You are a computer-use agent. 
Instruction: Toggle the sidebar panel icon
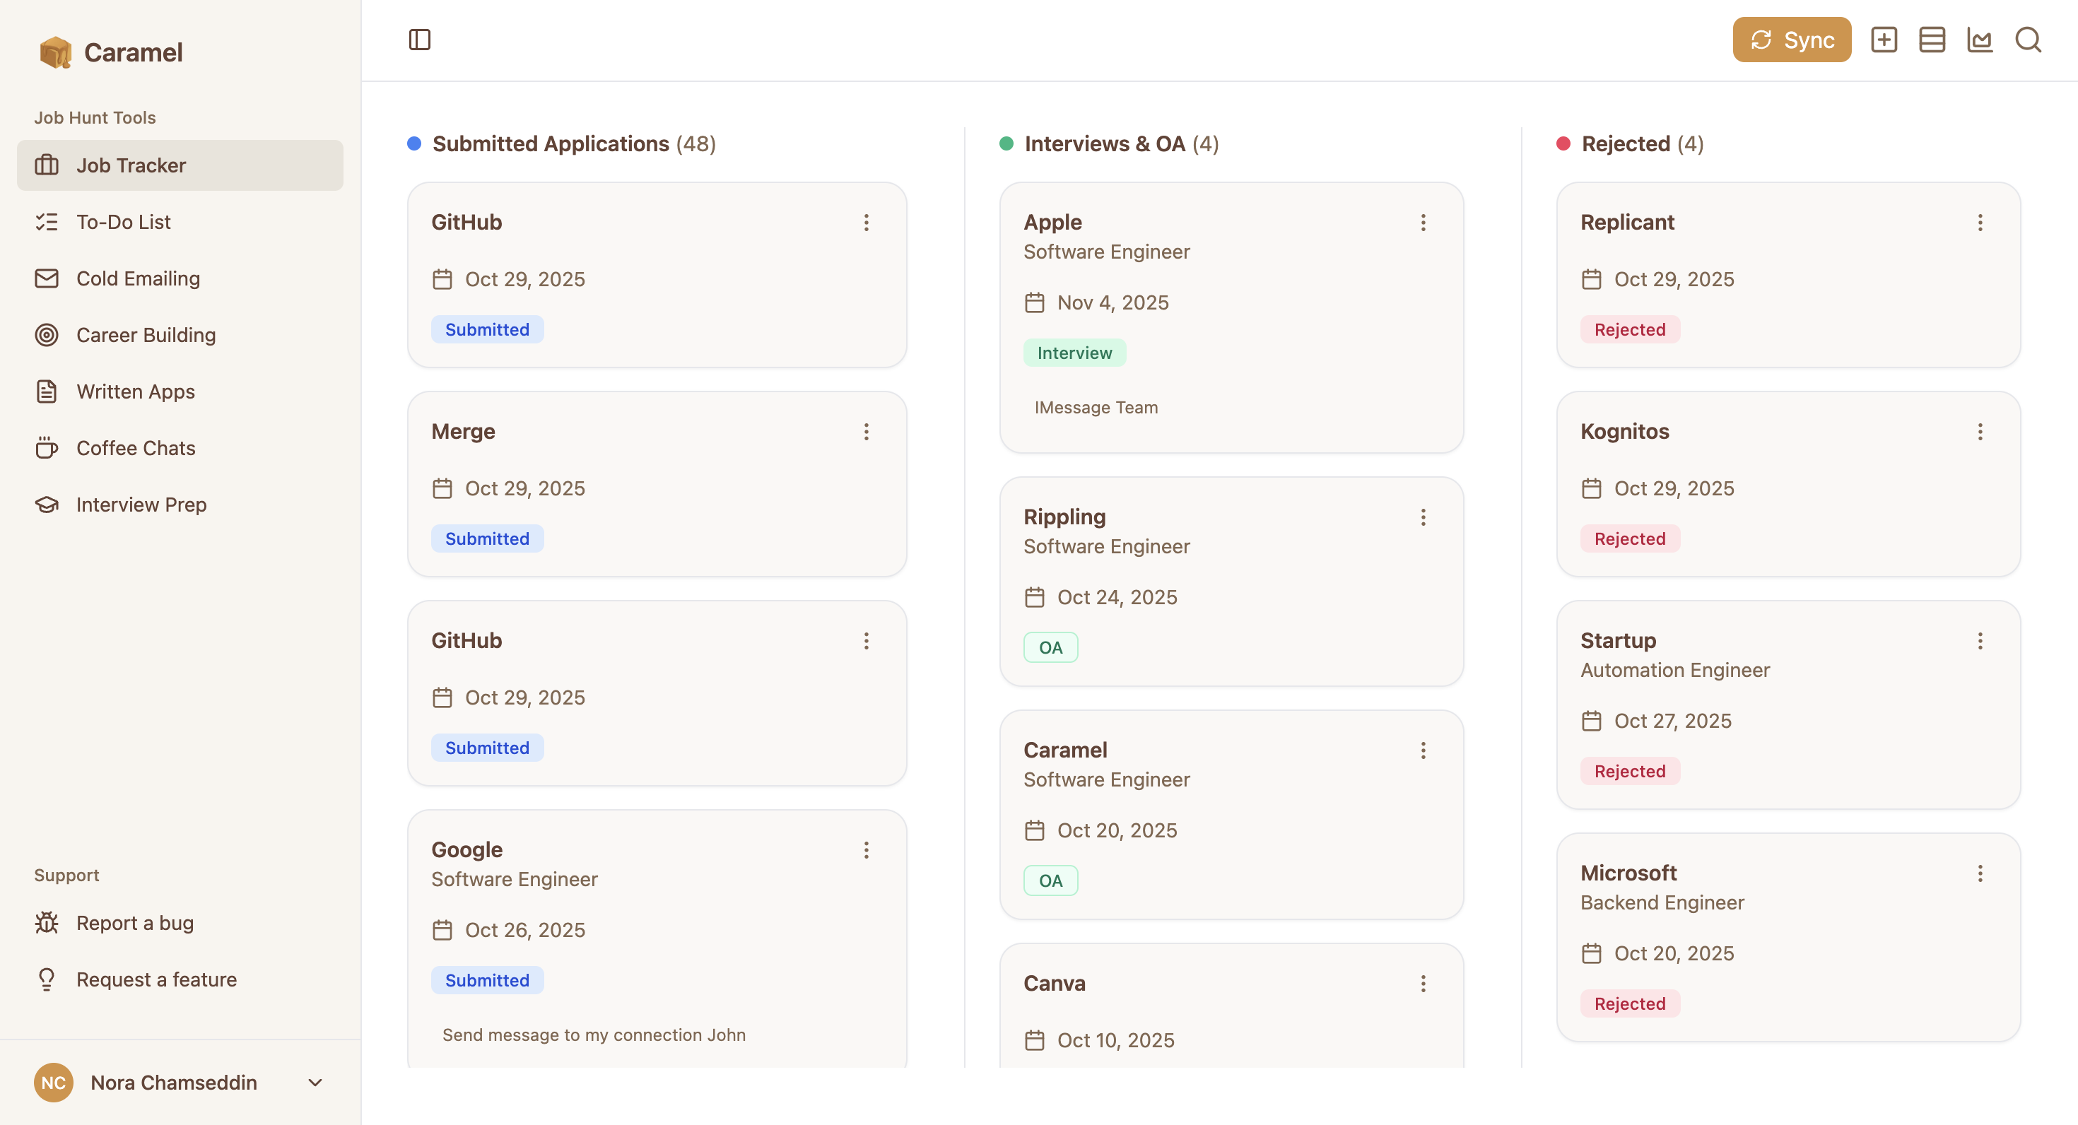pos(419,40)
